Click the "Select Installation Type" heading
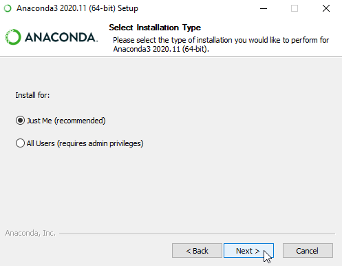Screen dimensions: 342x266 coord(155,28)
